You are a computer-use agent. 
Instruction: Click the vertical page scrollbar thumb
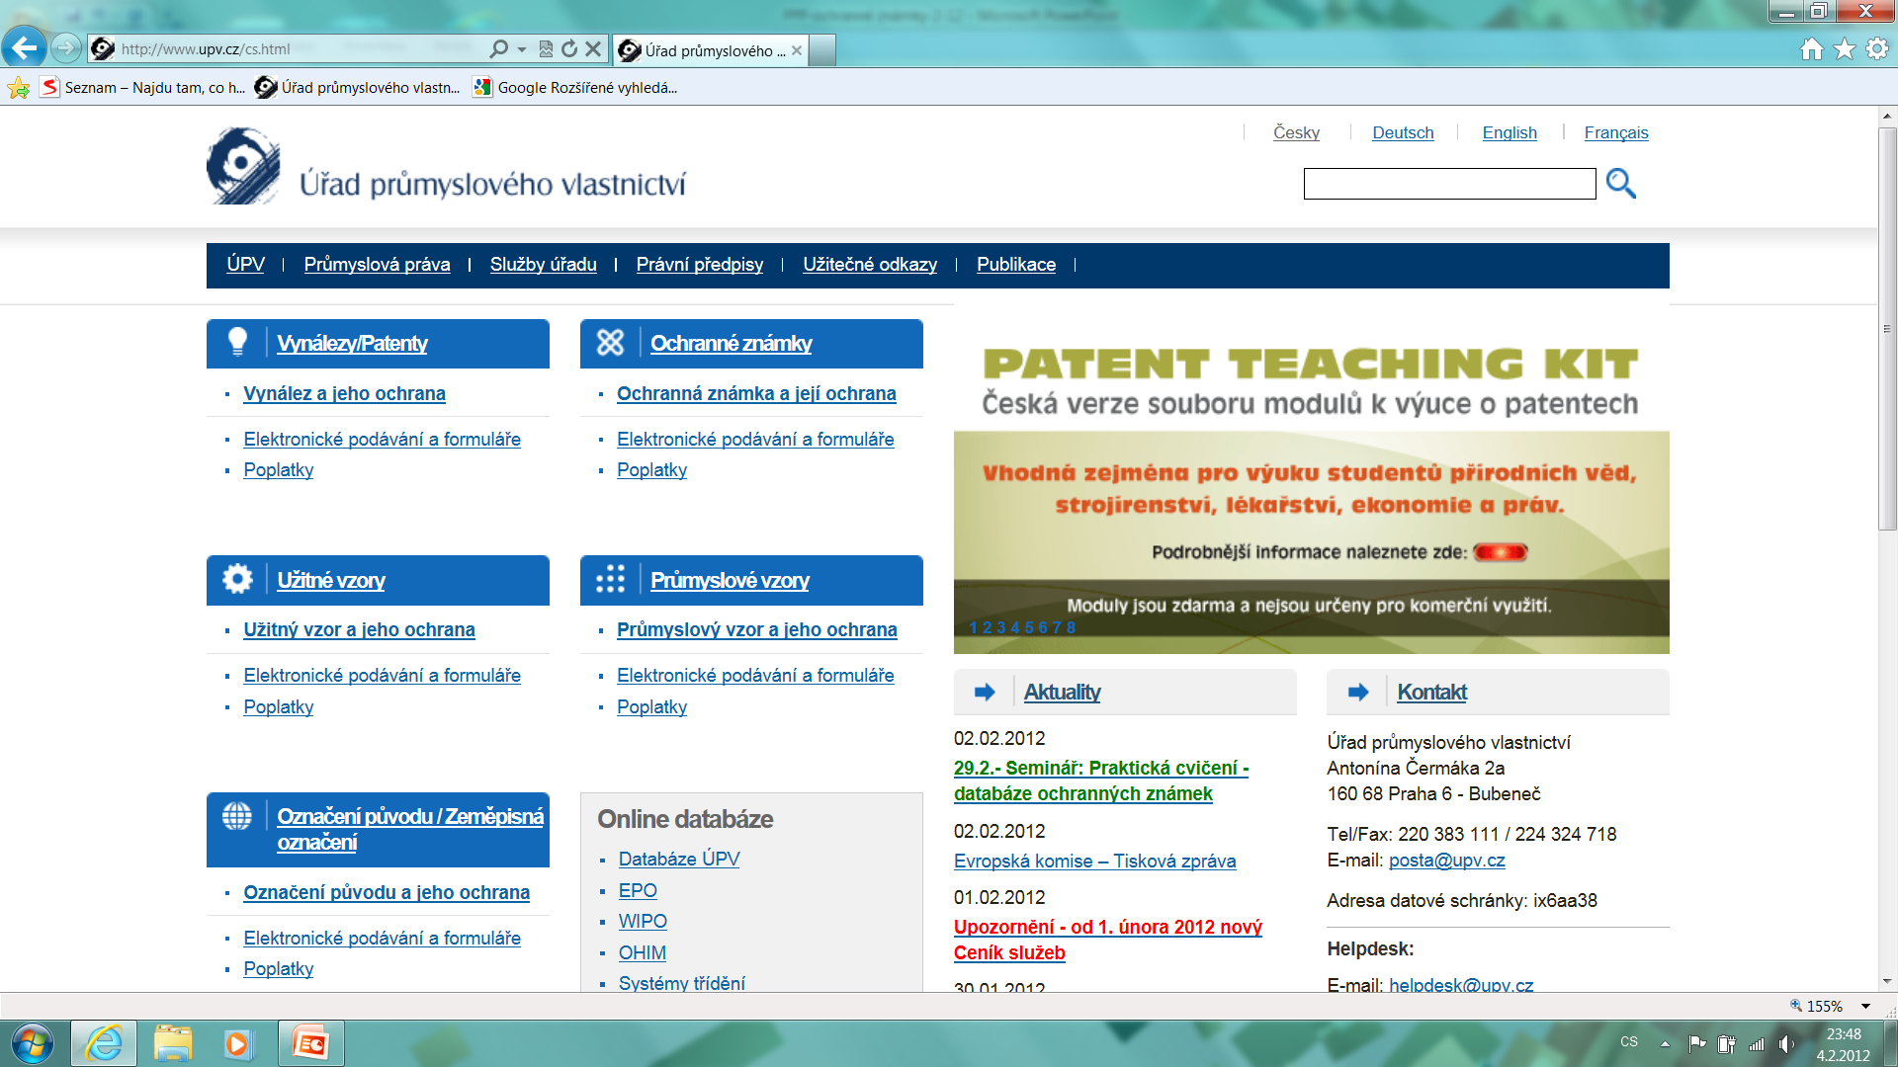coord(1887,328)
